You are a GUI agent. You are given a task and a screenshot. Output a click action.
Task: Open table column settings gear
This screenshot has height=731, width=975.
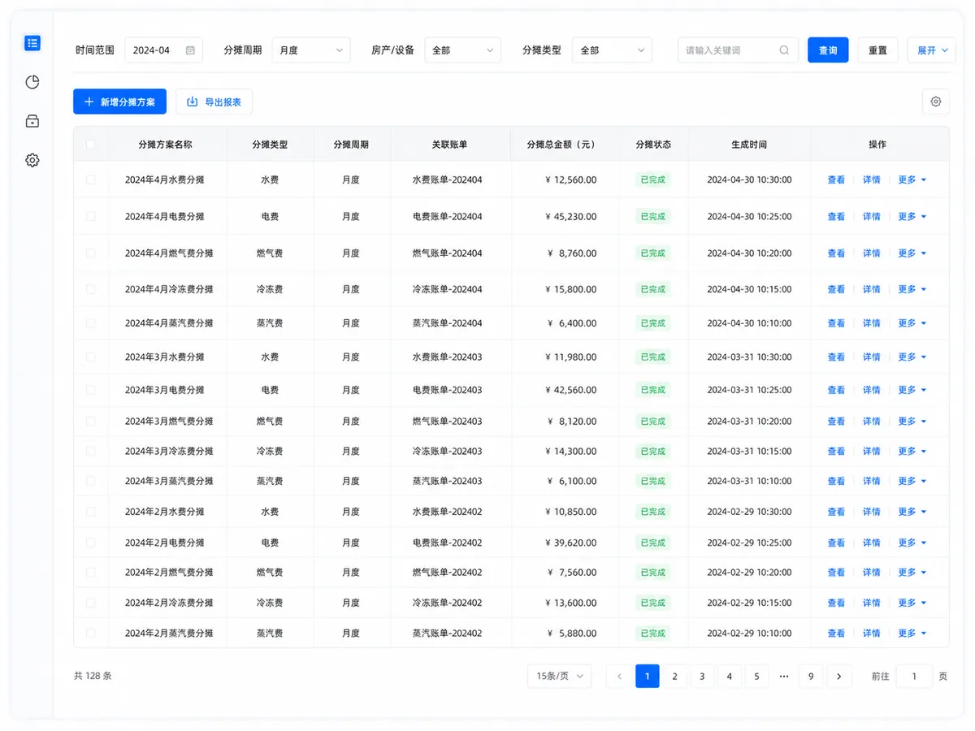point(936,102)
